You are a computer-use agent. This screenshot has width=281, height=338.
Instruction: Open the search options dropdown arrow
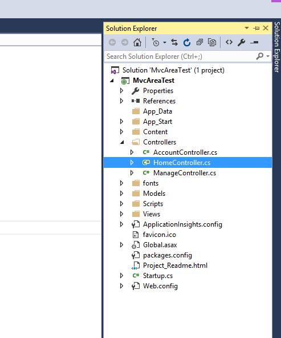[x=268, y=57]
